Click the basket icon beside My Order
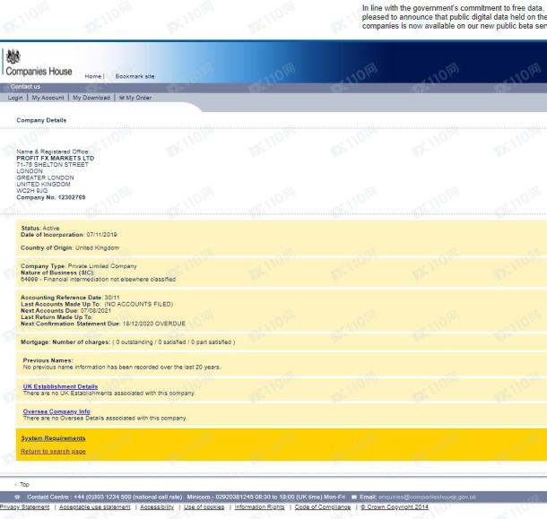The height and width of the screenshot is (519, 547). [122, 98]
